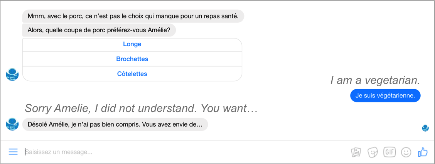Open the hamburger menu beside the message box

13,152
